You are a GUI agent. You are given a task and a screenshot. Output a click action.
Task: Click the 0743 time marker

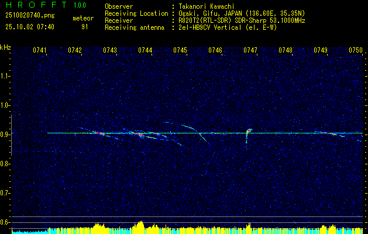pos(110,50)
